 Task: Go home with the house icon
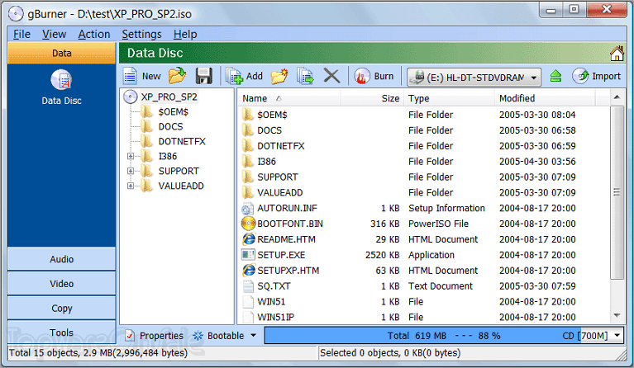[x=617, y=54]
